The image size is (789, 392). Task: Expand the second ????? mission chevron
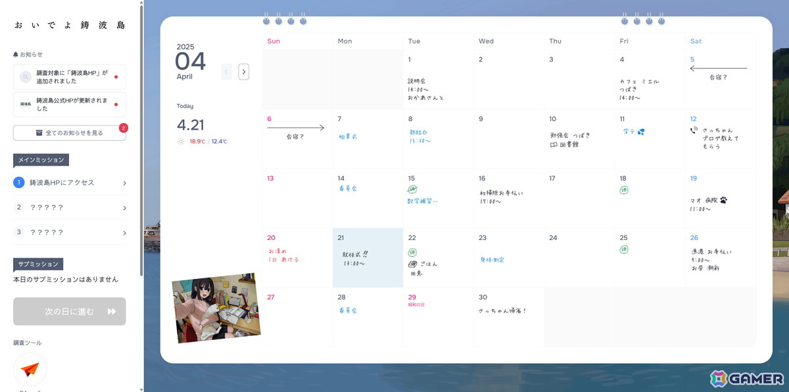coord(124,208)
